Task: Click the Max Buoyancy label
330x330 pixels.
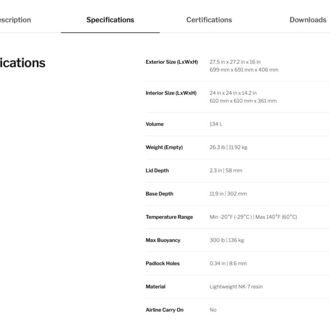Action: tap(163, 240)
